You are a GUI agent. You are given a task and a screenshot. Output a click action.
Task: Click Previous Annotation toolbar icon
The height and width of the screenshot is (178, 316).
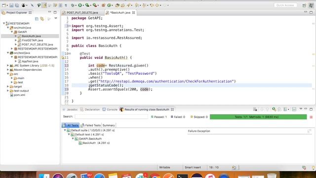pyautogui.click(x=144, y=5)
